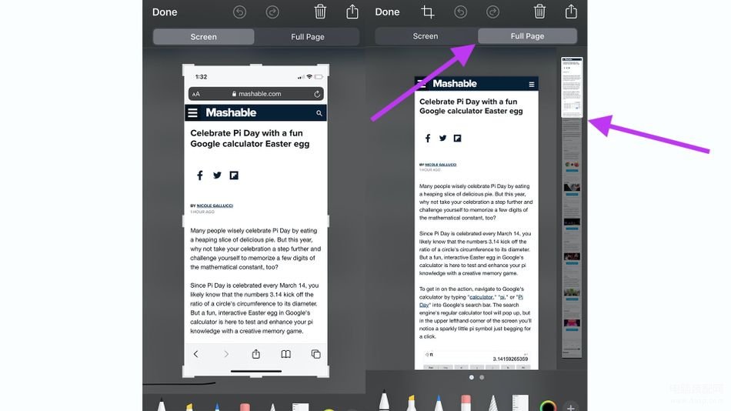Tap Safari back arrow in the screenshot
The height and width of the screenshot is (411, 731).
[195, 354]
